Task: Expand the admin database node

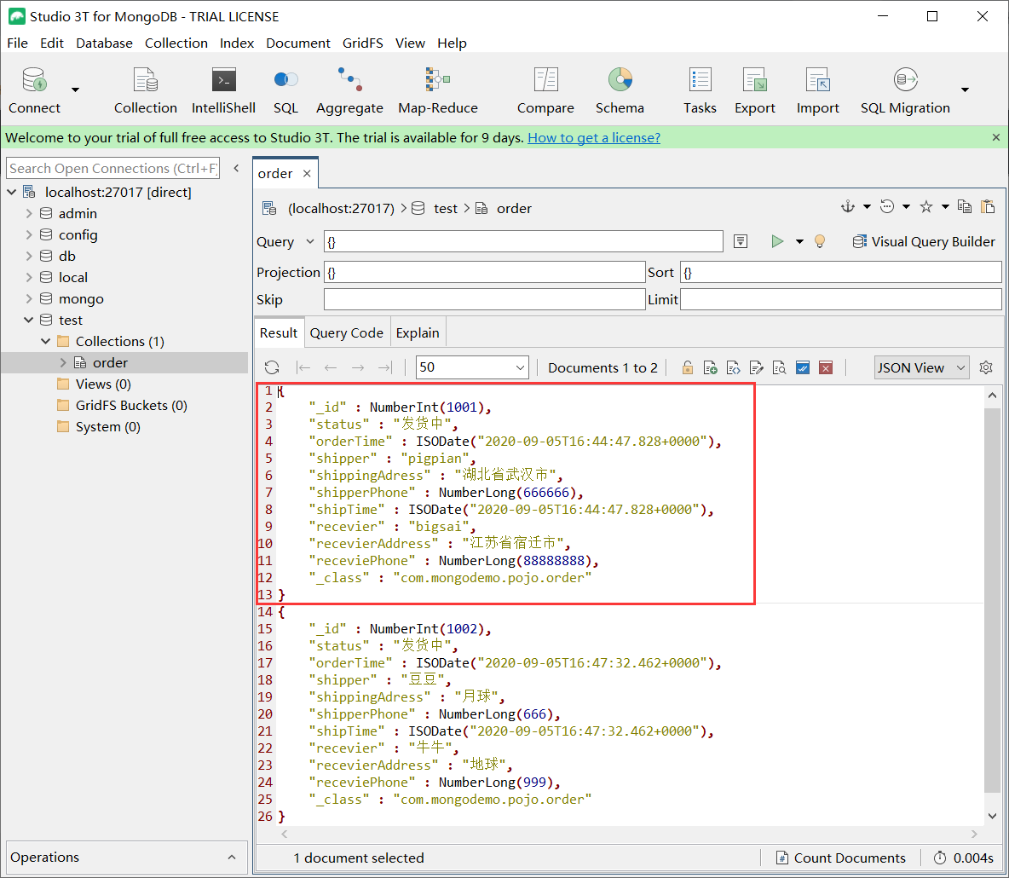Action: tap(29, 214)
